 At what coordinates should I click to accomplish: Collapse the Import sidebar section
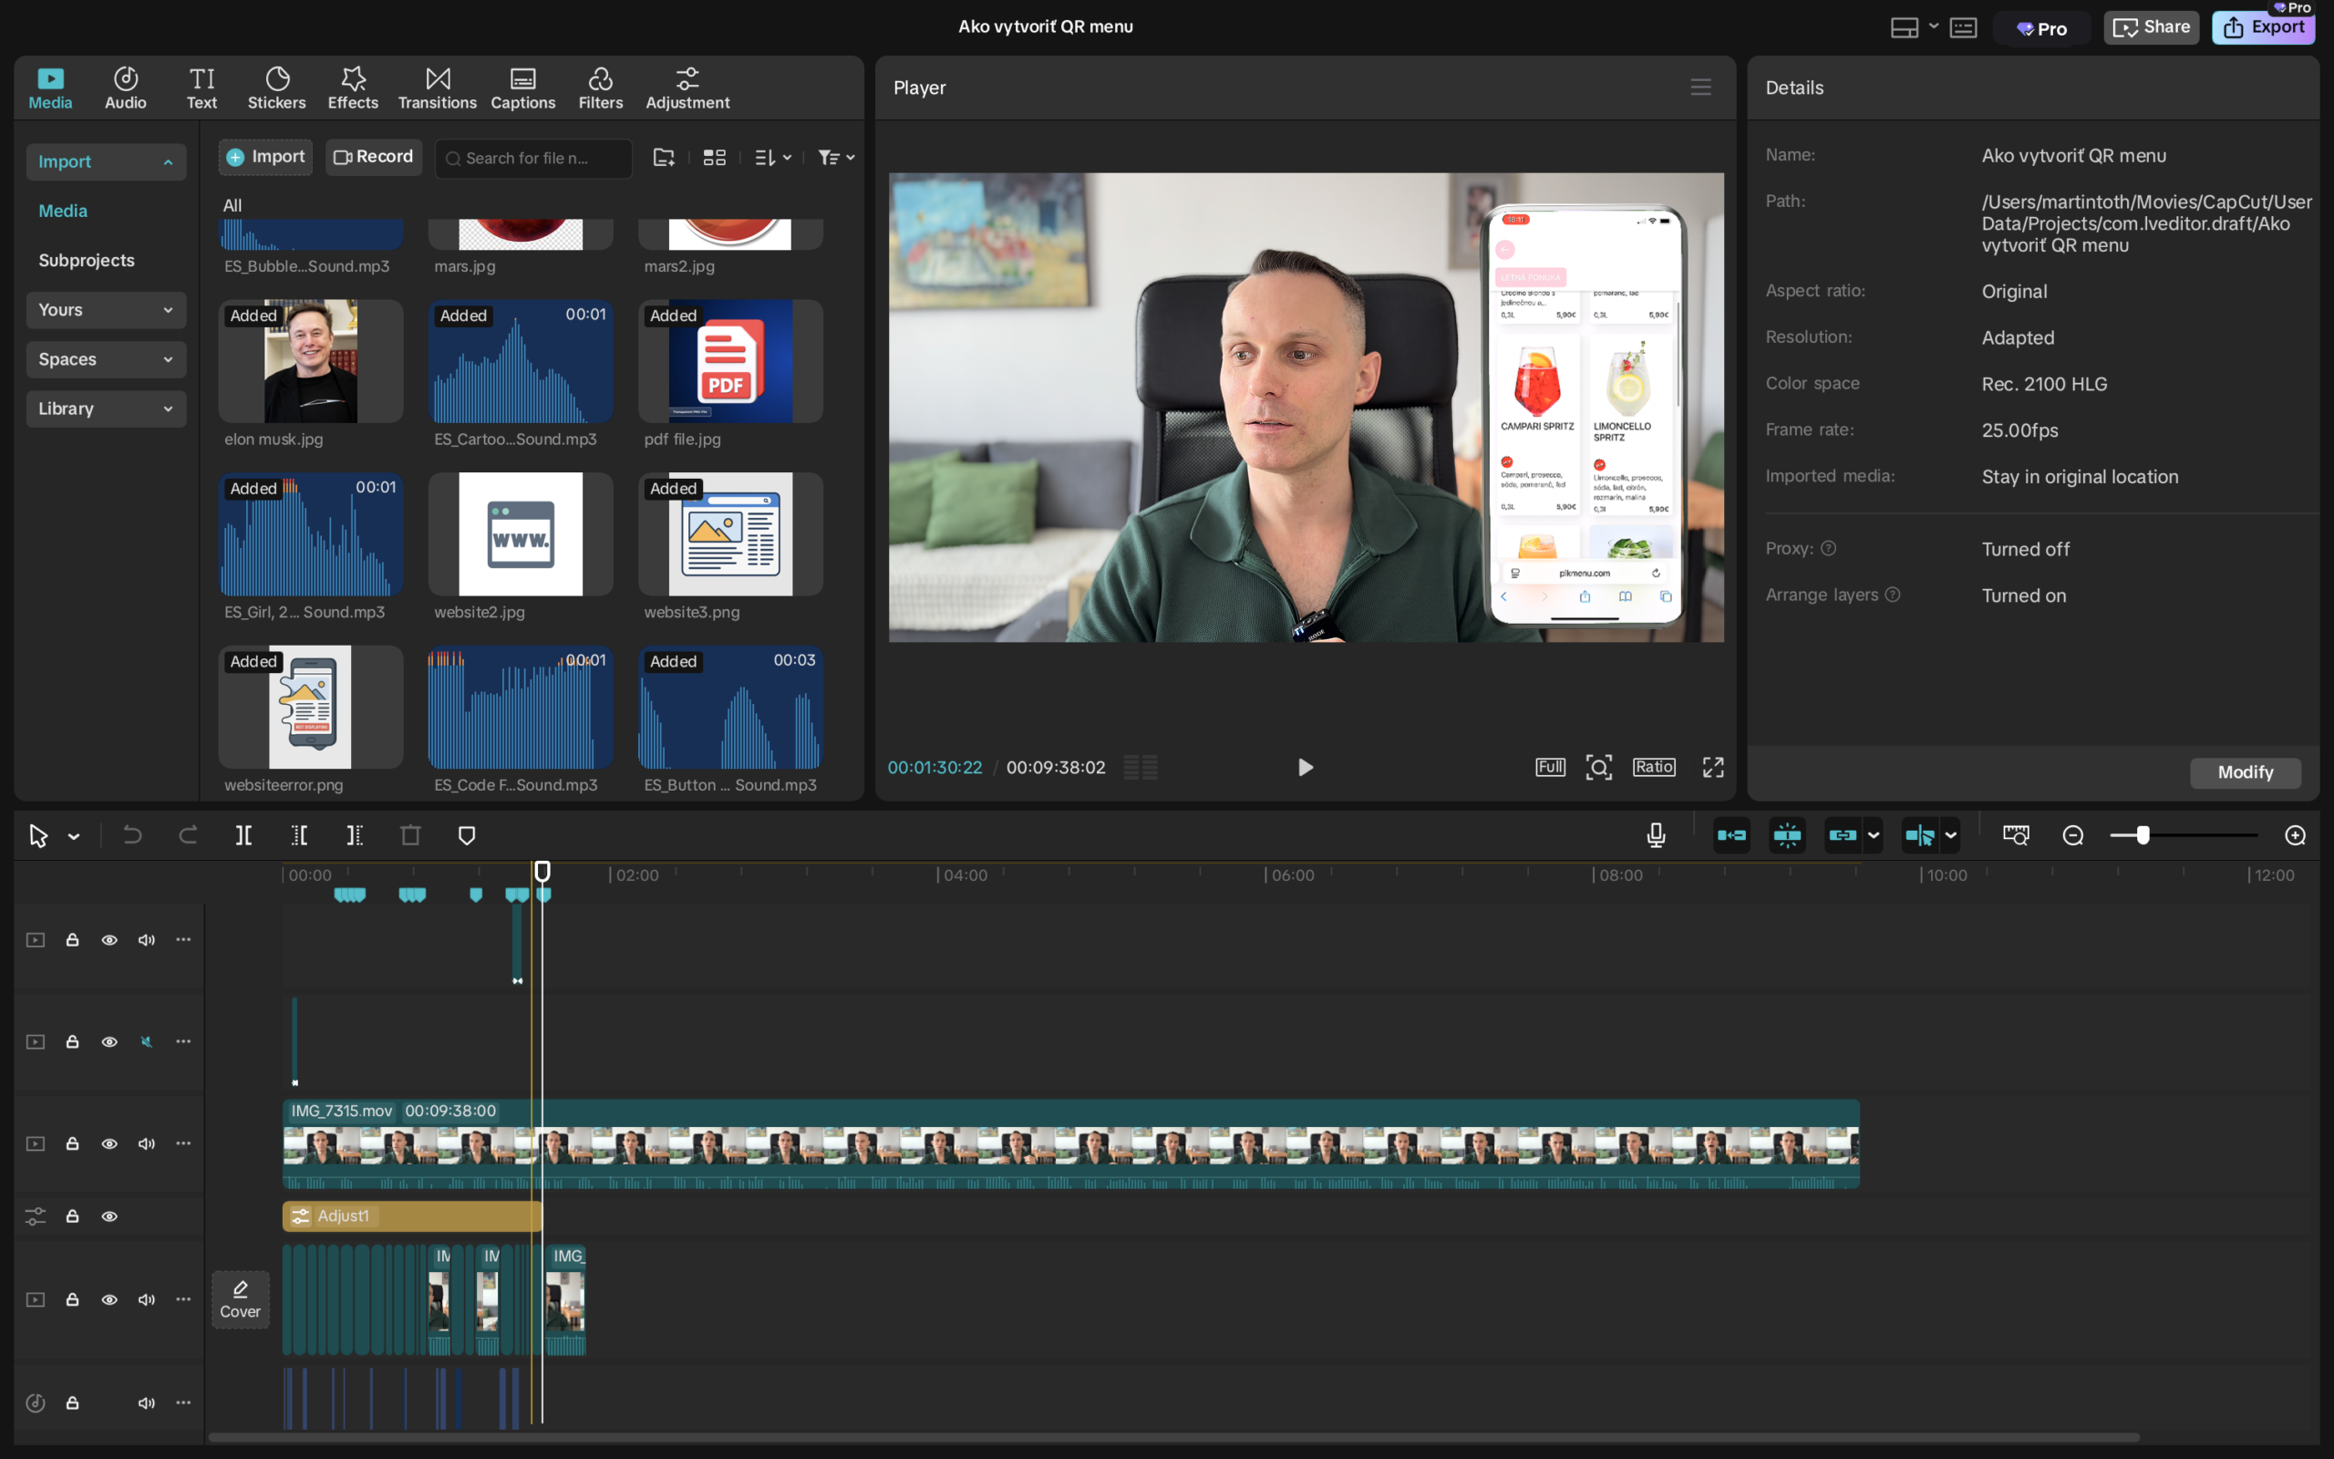[106, 161]
